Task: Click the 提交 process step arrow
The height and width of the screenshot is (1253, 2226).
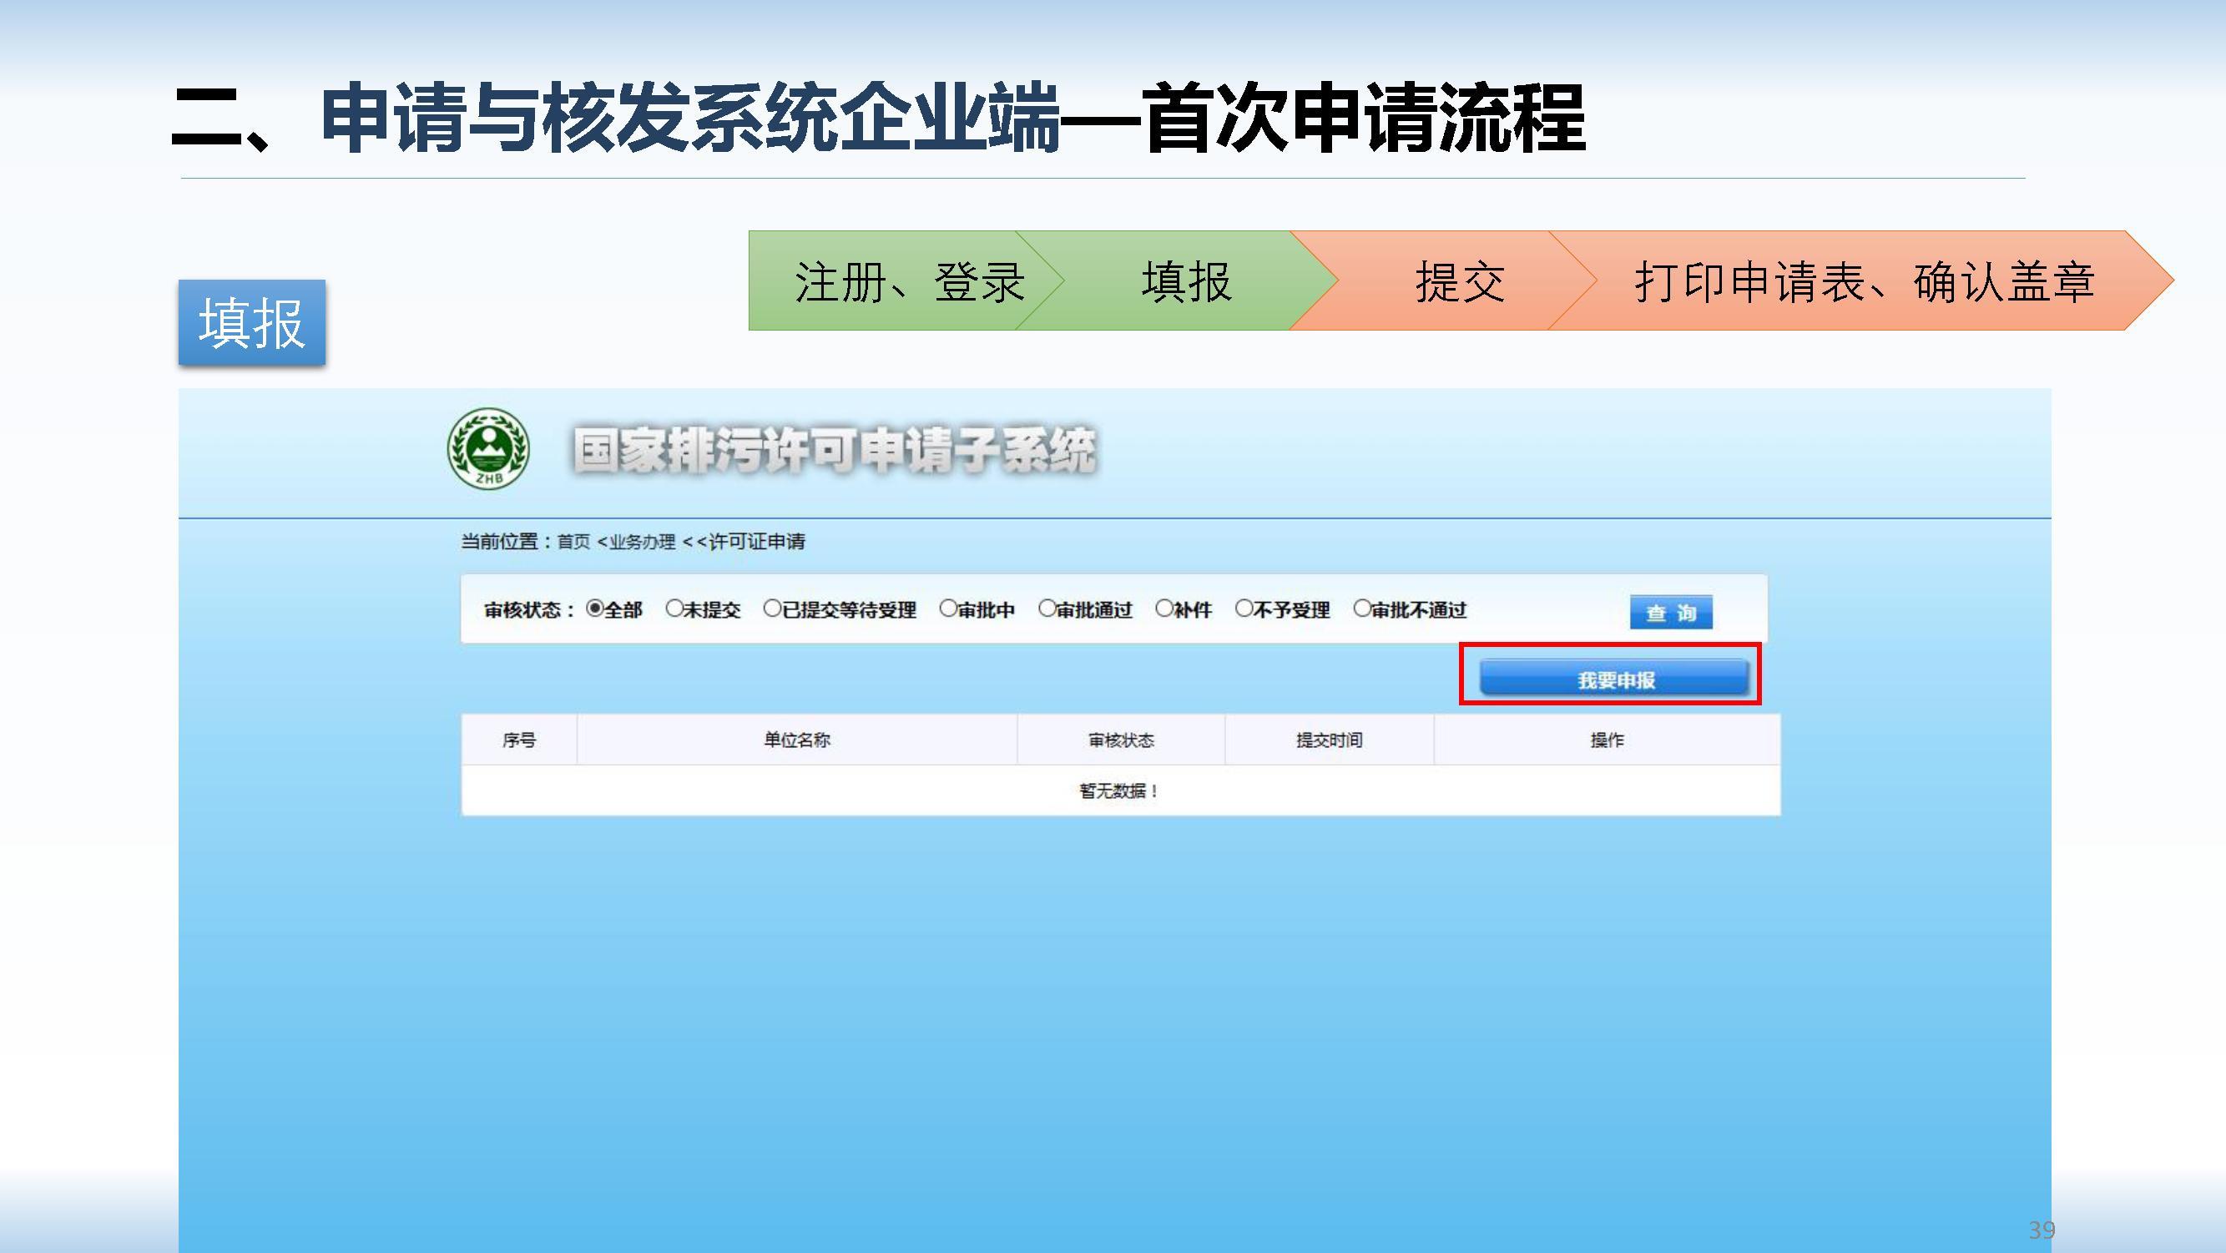Action: (1459, 281)
